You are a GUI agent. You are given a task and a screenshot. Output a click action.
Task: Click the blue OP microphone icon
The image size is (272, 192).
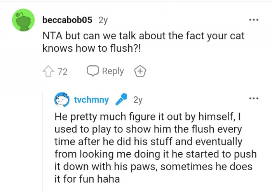(x=121, y=99)
